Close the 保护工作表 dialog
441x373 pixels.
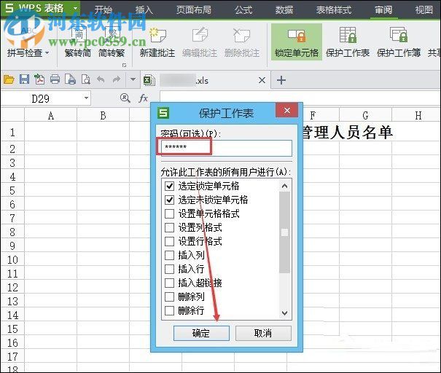coord(287,110)
